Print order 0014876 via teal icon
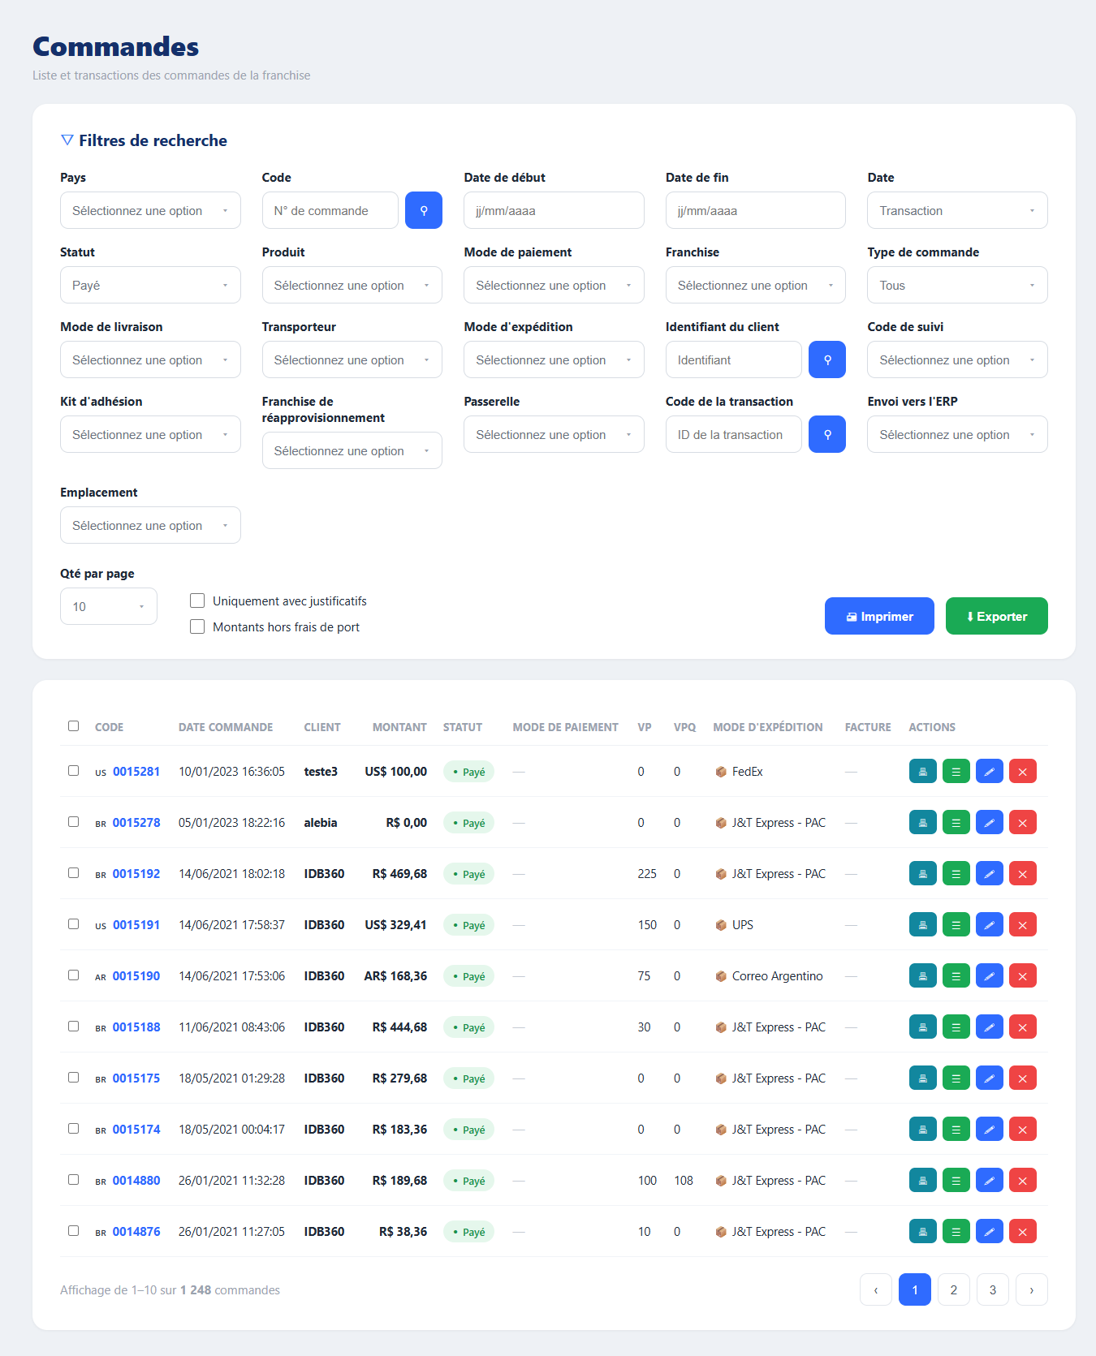 tap(922, 1232)
